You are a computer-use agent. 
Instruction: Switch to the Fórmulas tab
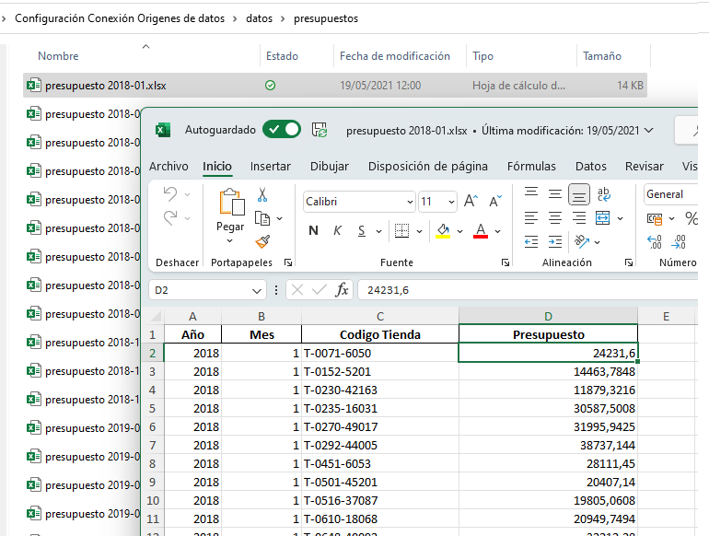[531, 167]
